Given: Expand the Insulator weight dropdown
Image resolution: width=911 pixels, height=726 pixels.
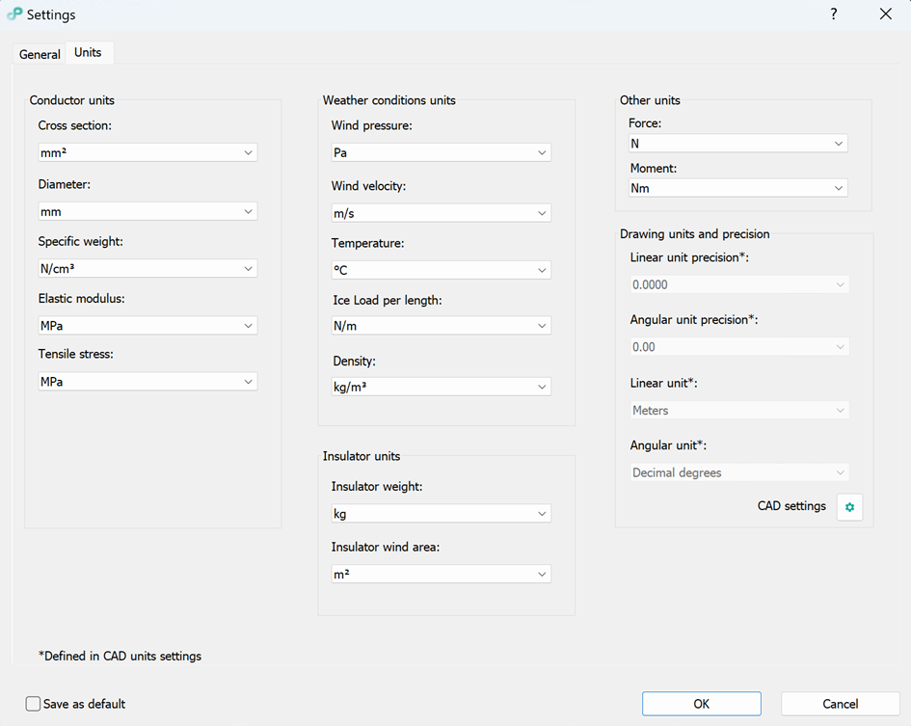Looking at the screenshot, I should click(441, 514).
